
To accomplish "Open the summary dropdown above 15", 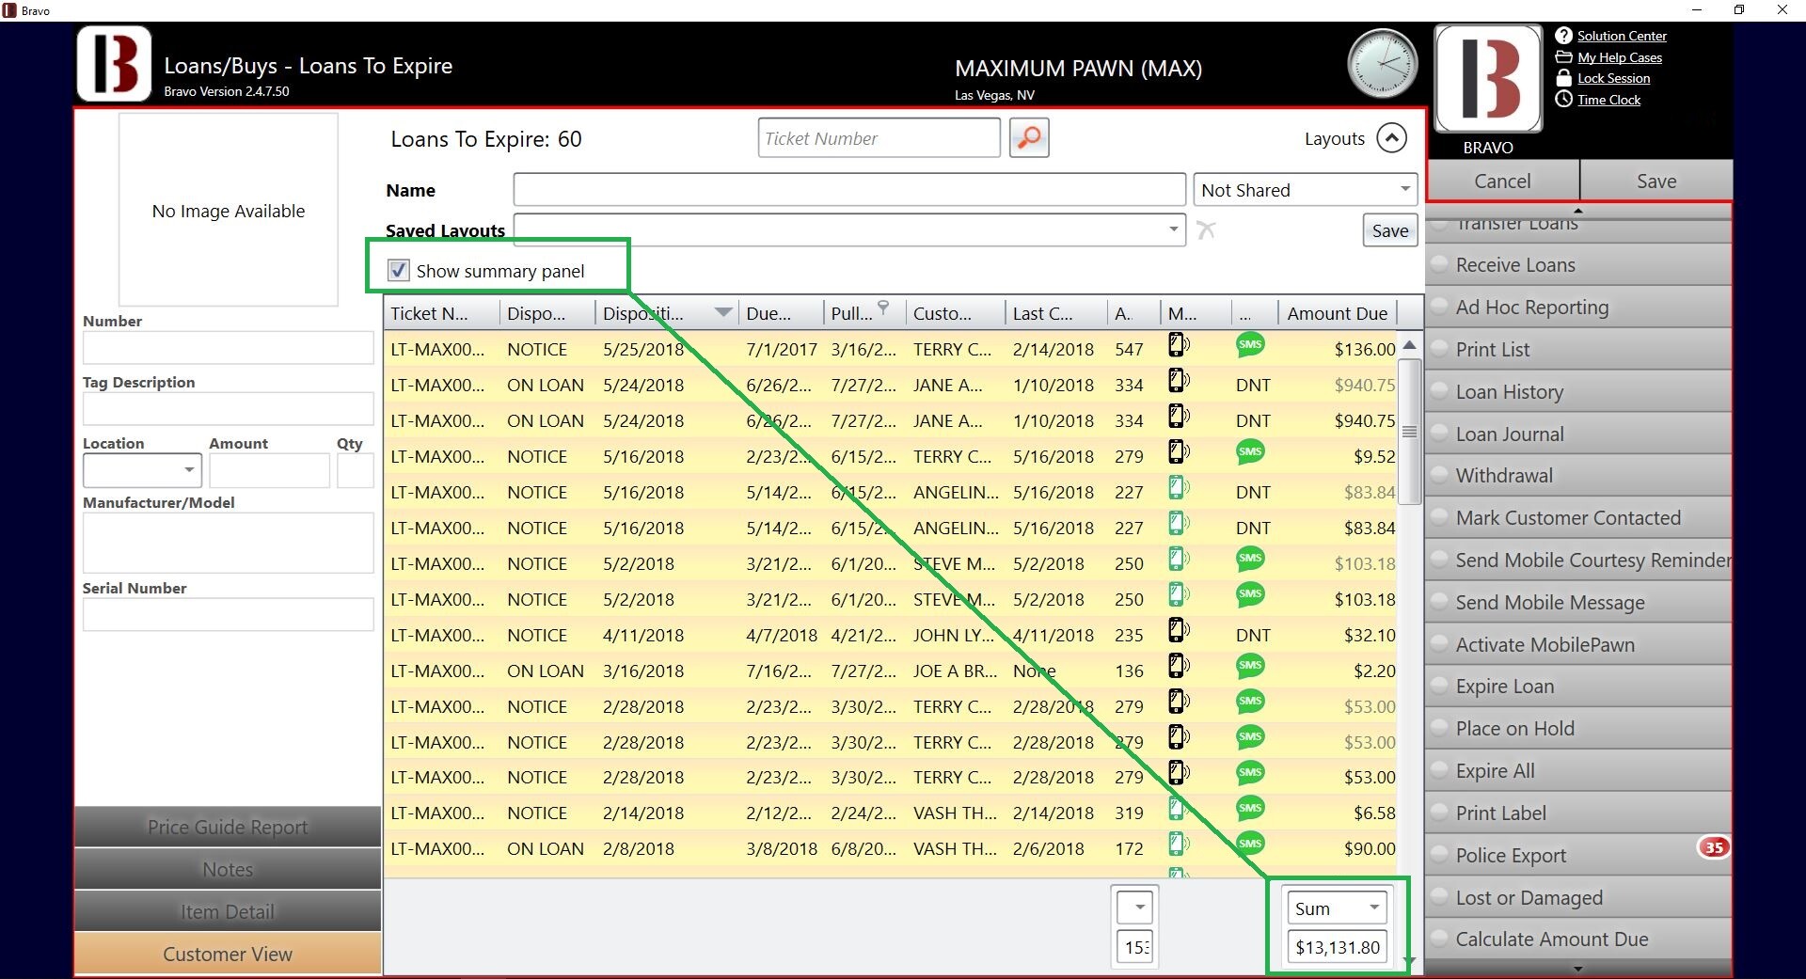I will tap(1135, 908).
